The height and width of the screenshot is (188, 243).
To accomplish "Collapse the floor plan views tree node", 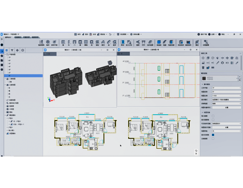I will click(x=5, y=54).
